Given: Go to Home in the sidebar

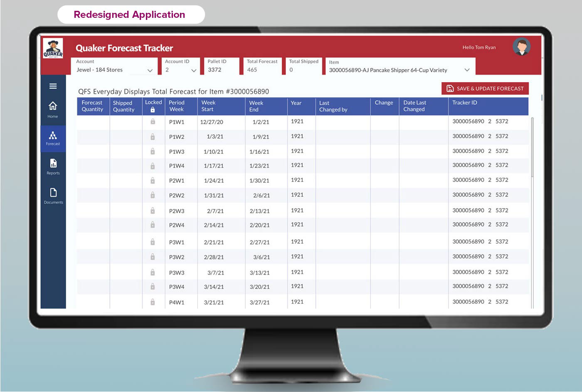Looking at the screenshot, I should (x=53, y=110).
